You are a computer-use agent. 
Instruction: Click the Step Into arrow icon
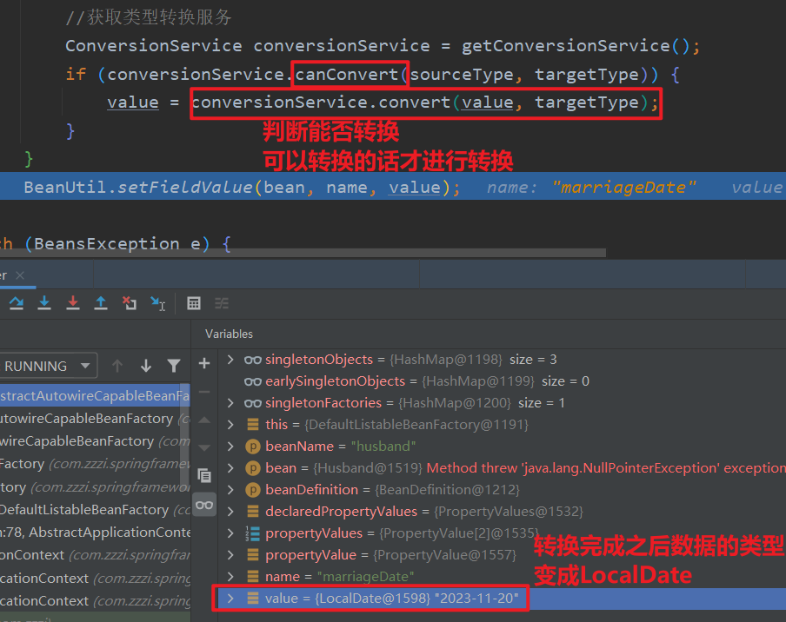pyautogui.click(x=44, y=303)
